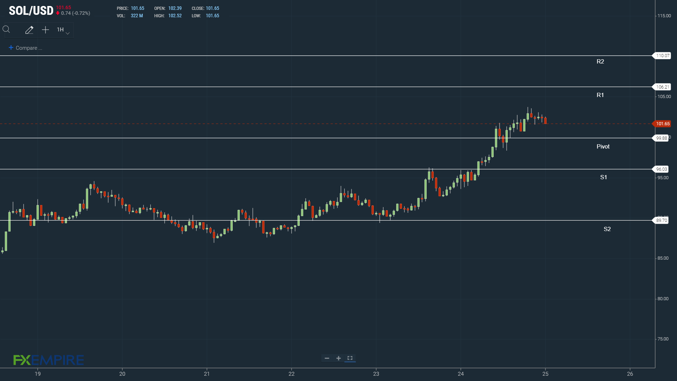Screen dimensions: 677x381
Task: Click the 101.65 current price tag
Action: pos(663,124)
